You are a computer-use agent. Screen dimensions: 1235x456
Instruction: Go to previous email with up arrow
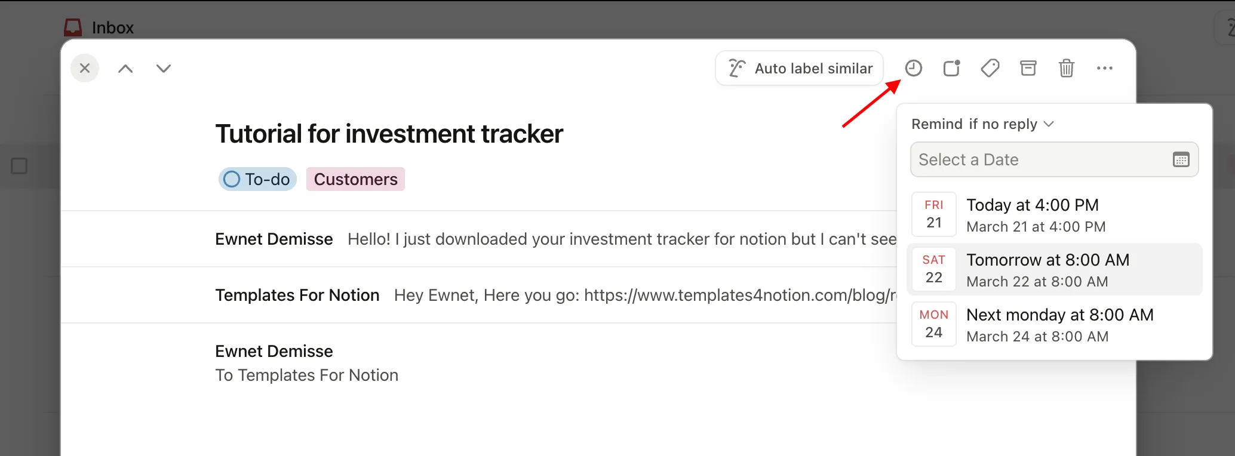point(125,69)
